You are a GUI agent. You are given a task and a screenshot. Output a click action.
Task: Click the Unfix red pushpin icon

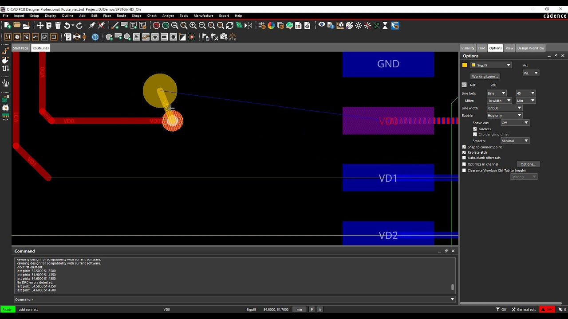point(101,26)
